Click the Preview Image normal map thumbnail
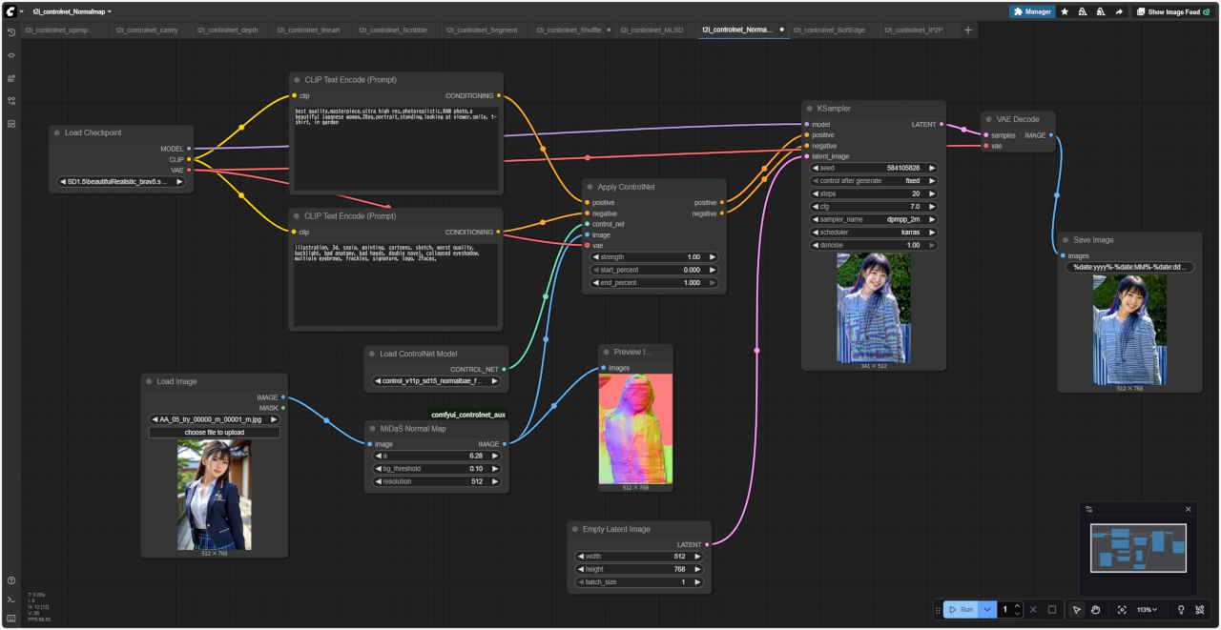This screenshot has width=1221, height=630. (635, 428)
